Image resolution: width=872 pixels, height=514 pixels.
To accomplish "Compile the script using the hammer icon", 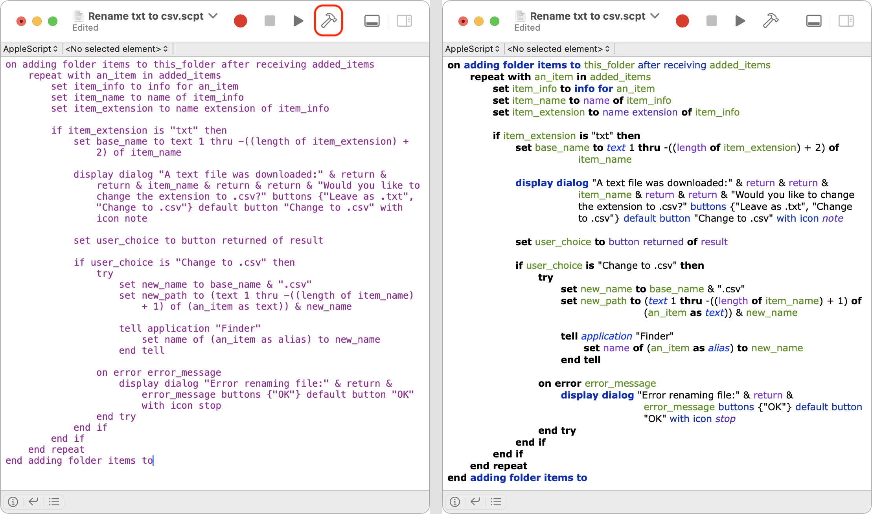I will point(328,20).
